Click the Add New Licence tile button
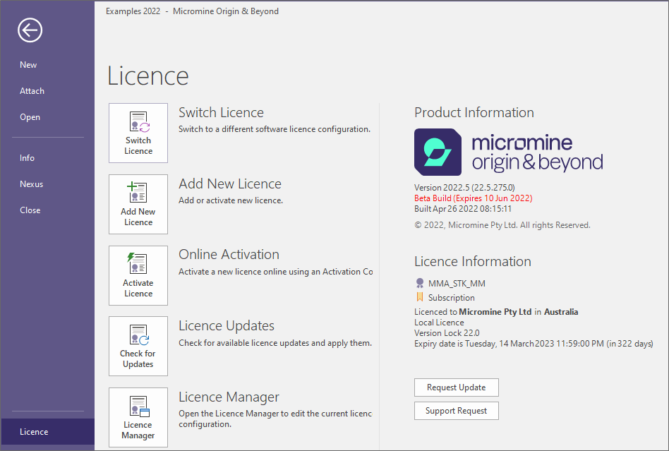 coord(138,204)
